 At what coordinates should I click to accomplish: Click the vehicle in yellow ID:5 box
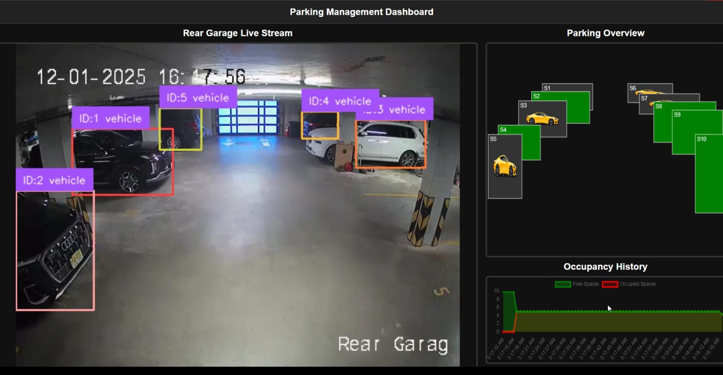tap(181, 129)
